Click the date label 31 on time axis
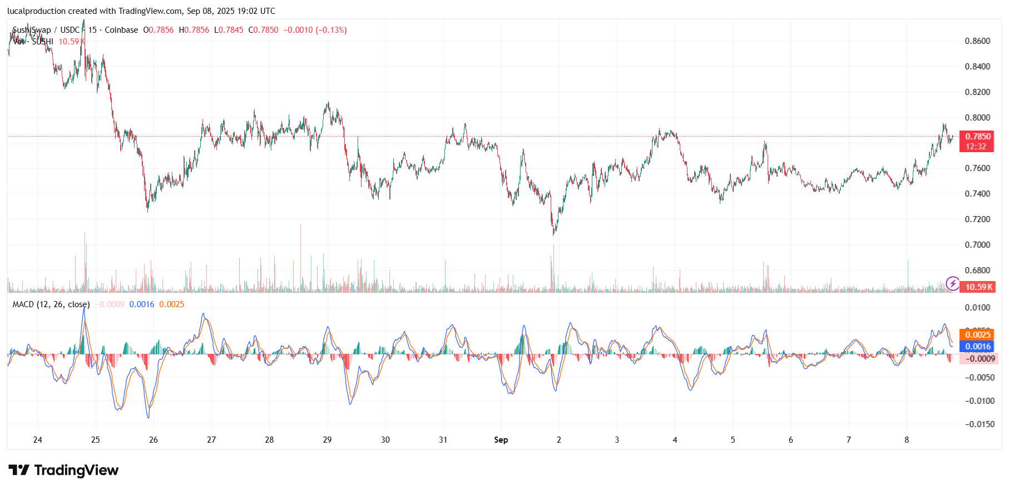This screenshot has width=1009, height=491. coord(443,440)
